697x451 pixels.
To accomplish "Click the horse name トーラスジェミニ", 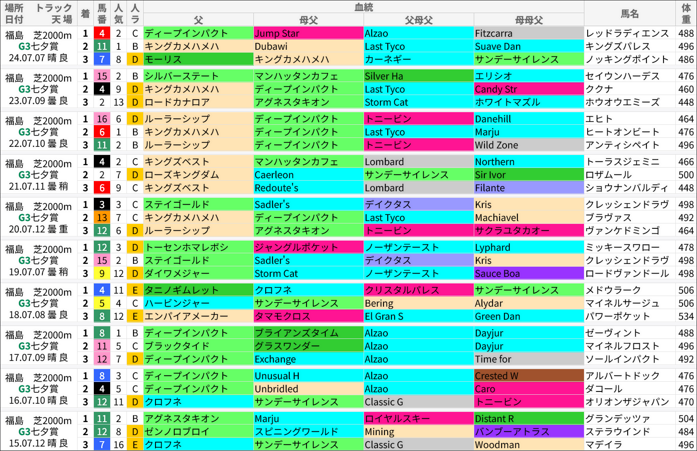I will pos(622,162).
